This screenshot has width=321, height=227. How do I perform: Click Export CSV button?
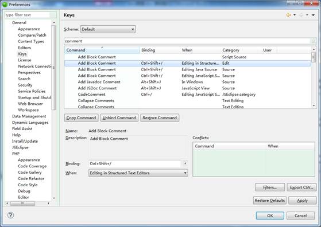(x=301, y=187)
